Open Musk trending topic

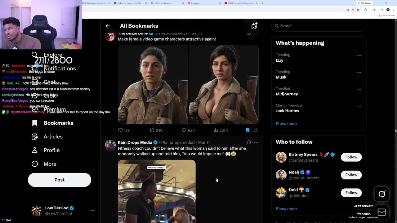[x=281, y=77]
